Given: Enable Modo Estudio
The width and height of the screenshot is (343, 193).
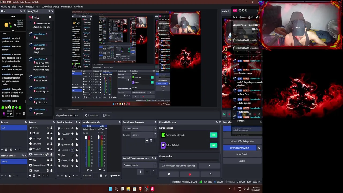Looking at the screenshot, I should click(242, 154).
